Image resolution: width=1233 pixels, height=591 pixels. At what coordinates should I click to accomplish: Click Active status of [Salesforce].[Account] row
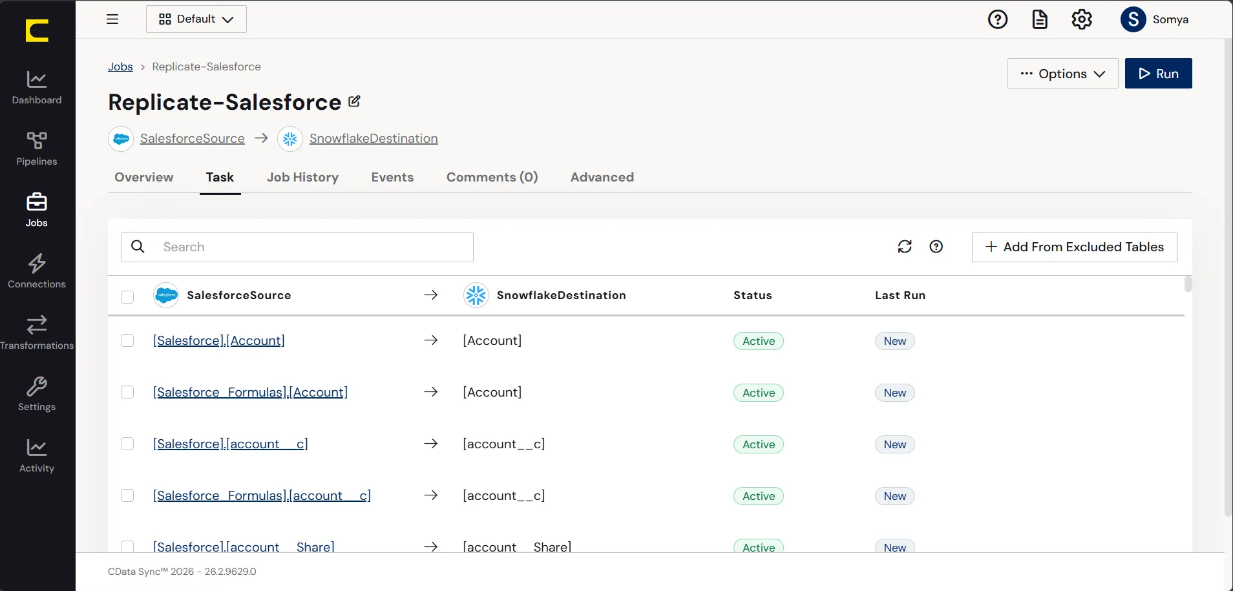coord(759,341)
